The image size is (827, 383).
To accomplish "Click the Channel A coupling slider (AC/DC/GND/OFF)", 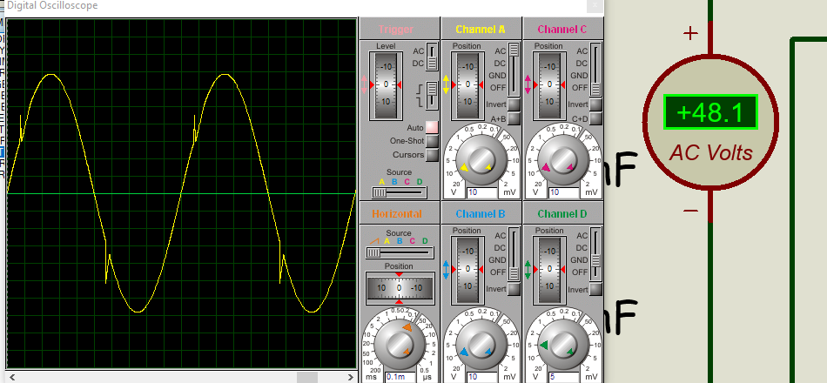I will [514, 70].
